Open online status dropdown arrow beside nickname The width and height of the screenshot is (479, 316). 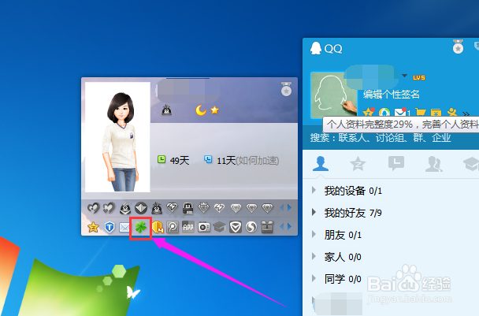pyautogui.click(x=404, y=76)
